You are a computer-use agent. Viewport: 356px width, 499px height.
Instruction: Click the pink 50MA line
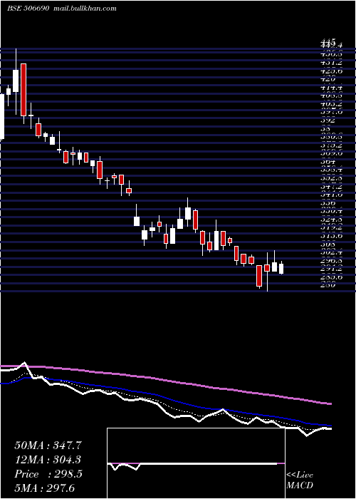(165, 379)
